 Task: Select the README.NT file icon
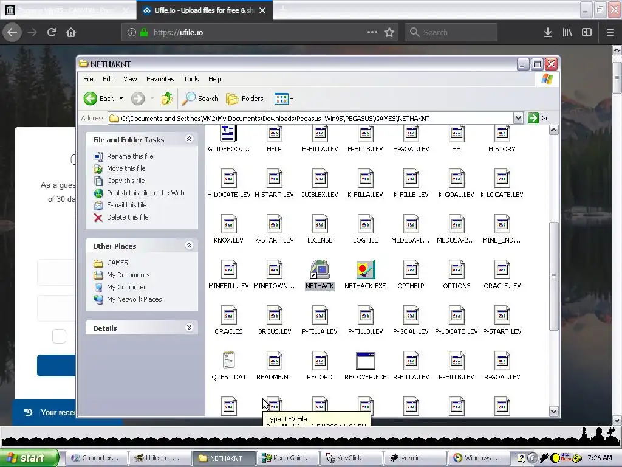coord(274,361)
